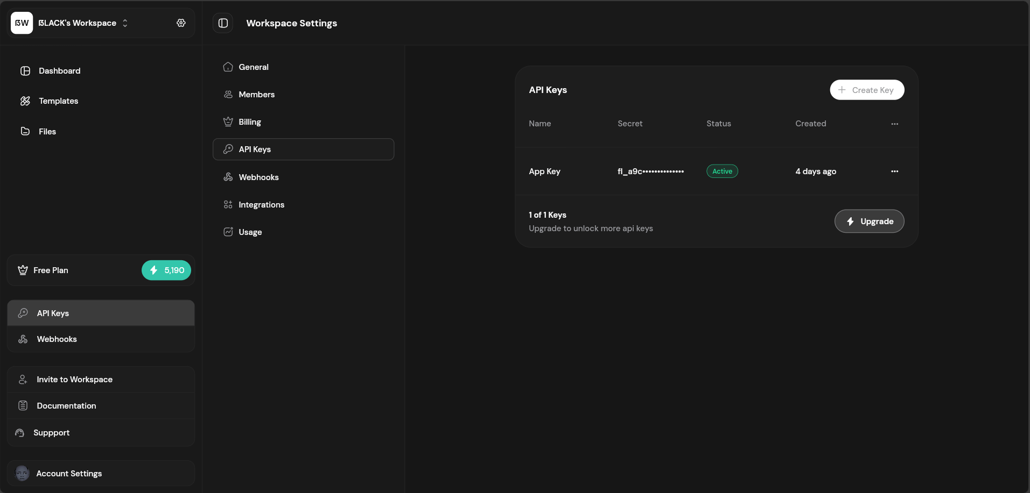Open the table header more-options dots
Screen dimensions: 1030x493
894,124
